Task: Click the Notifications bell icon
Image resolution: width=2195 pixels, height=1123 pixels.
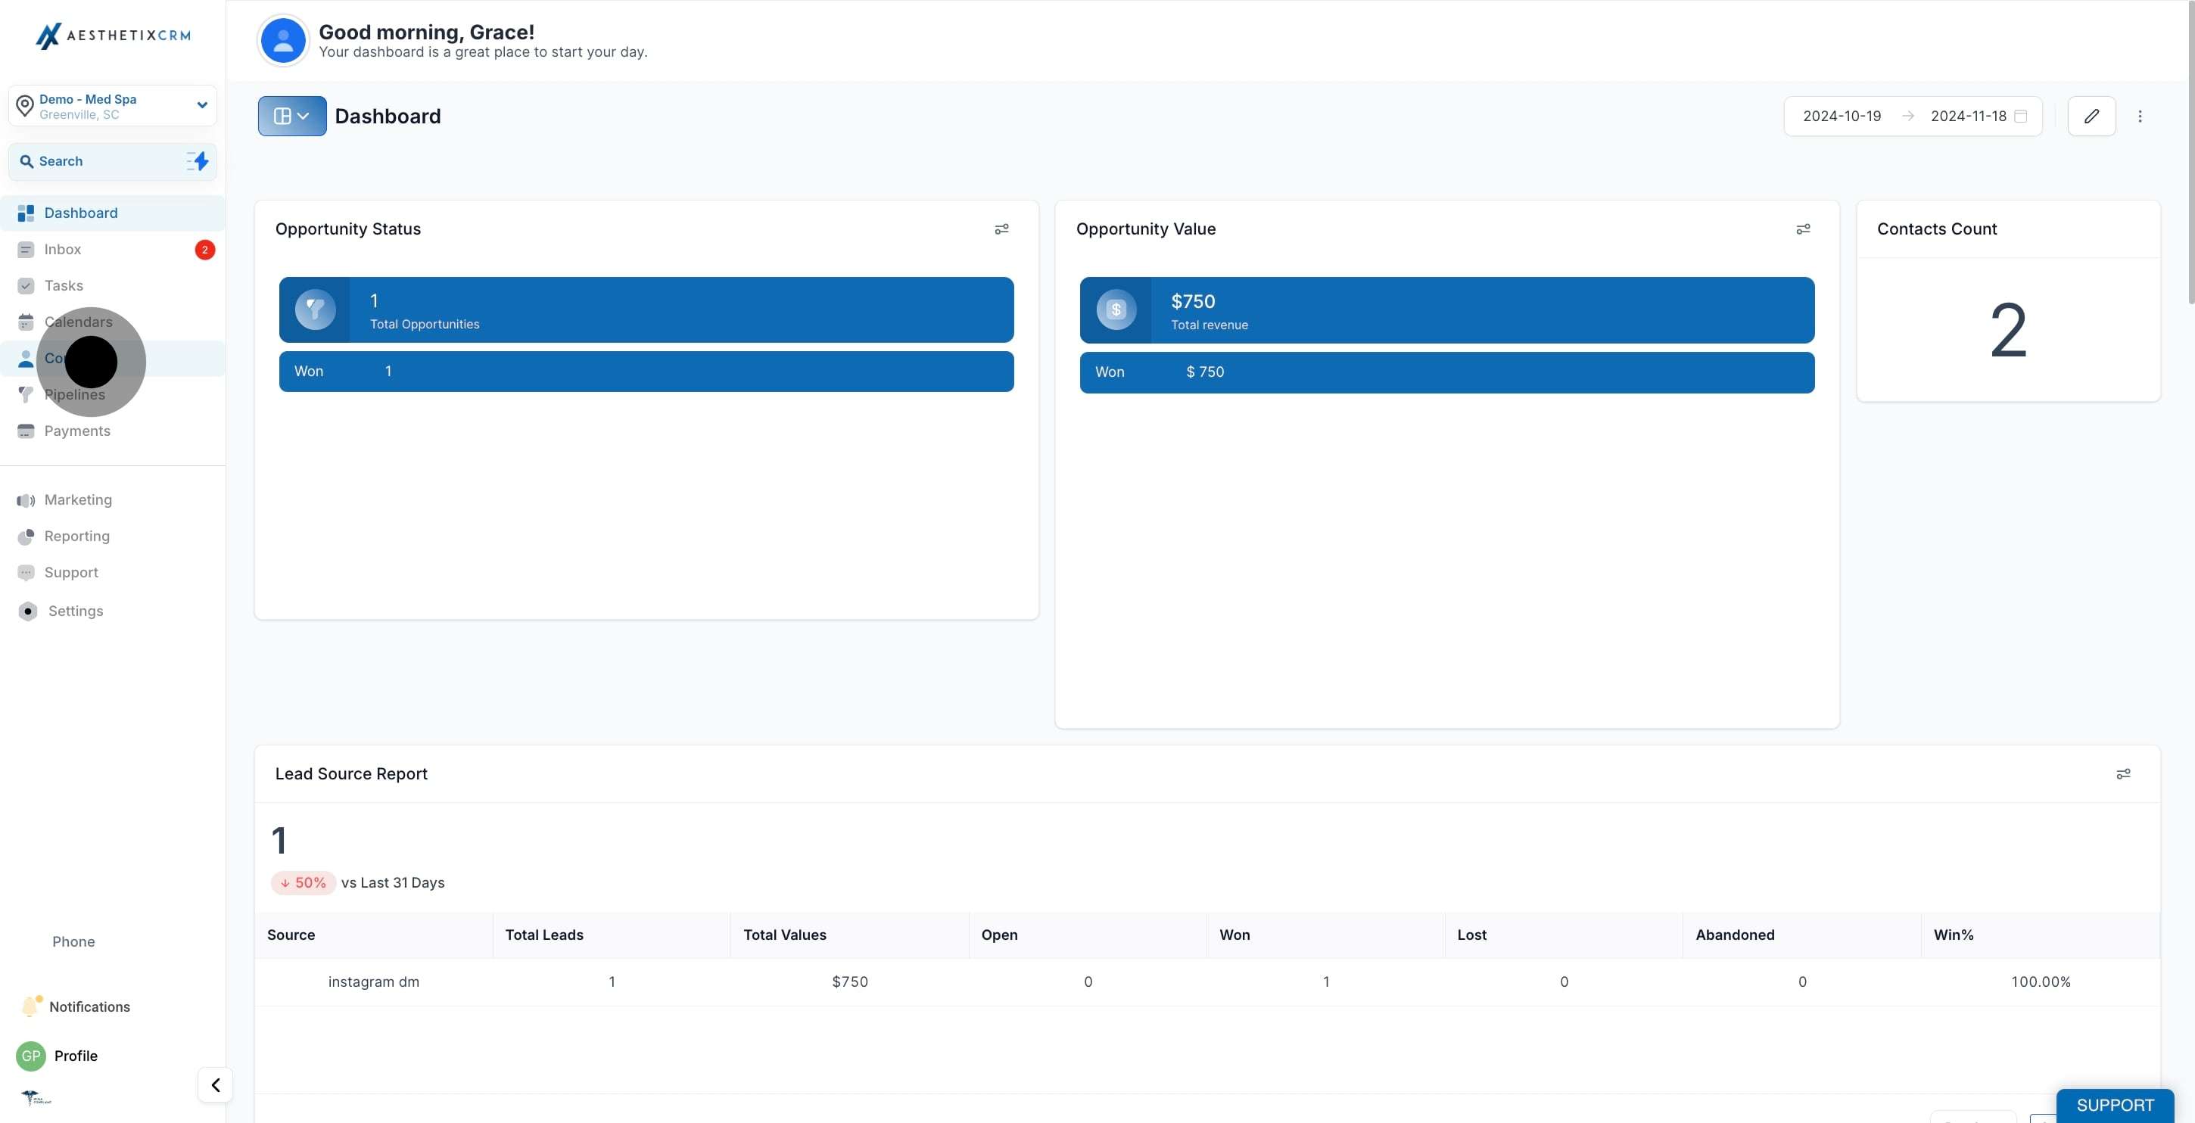Action: tap(31, 1006)
